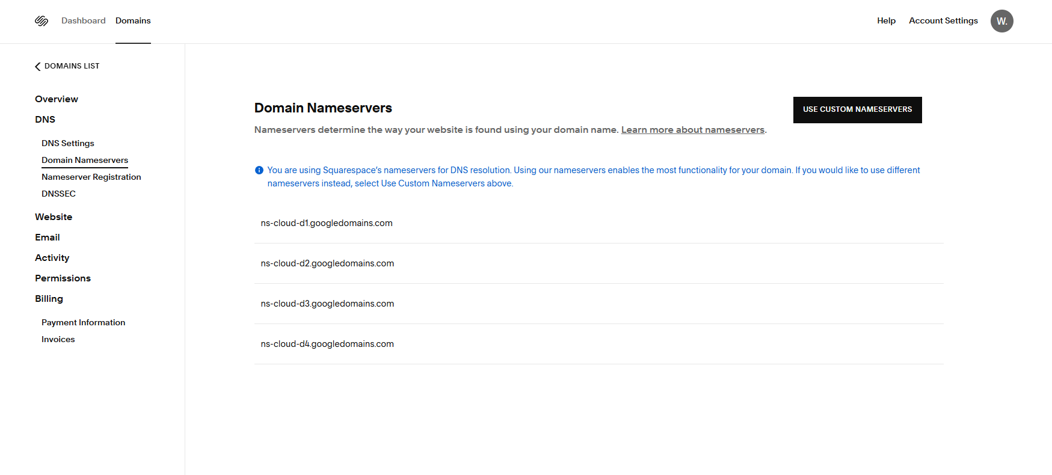Open Website section
The height and width of the screenshot is (475, 1052).
pyautogui.click(x=54, y=217)
